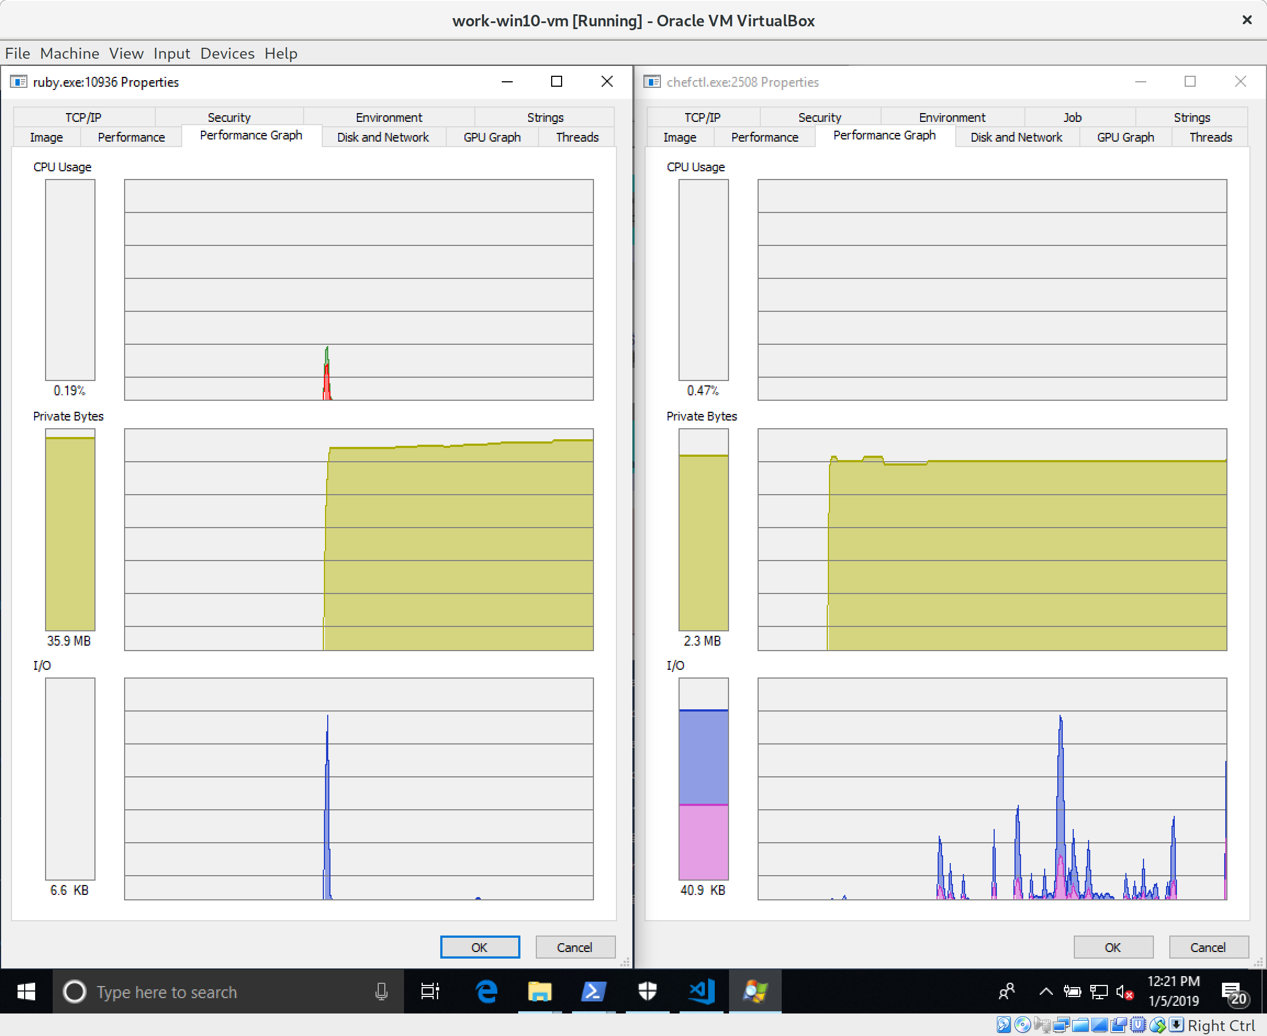Open Visual Studio Code from the taskbar
This screenshot has height=1036, width=1267.
coord(701,991)
